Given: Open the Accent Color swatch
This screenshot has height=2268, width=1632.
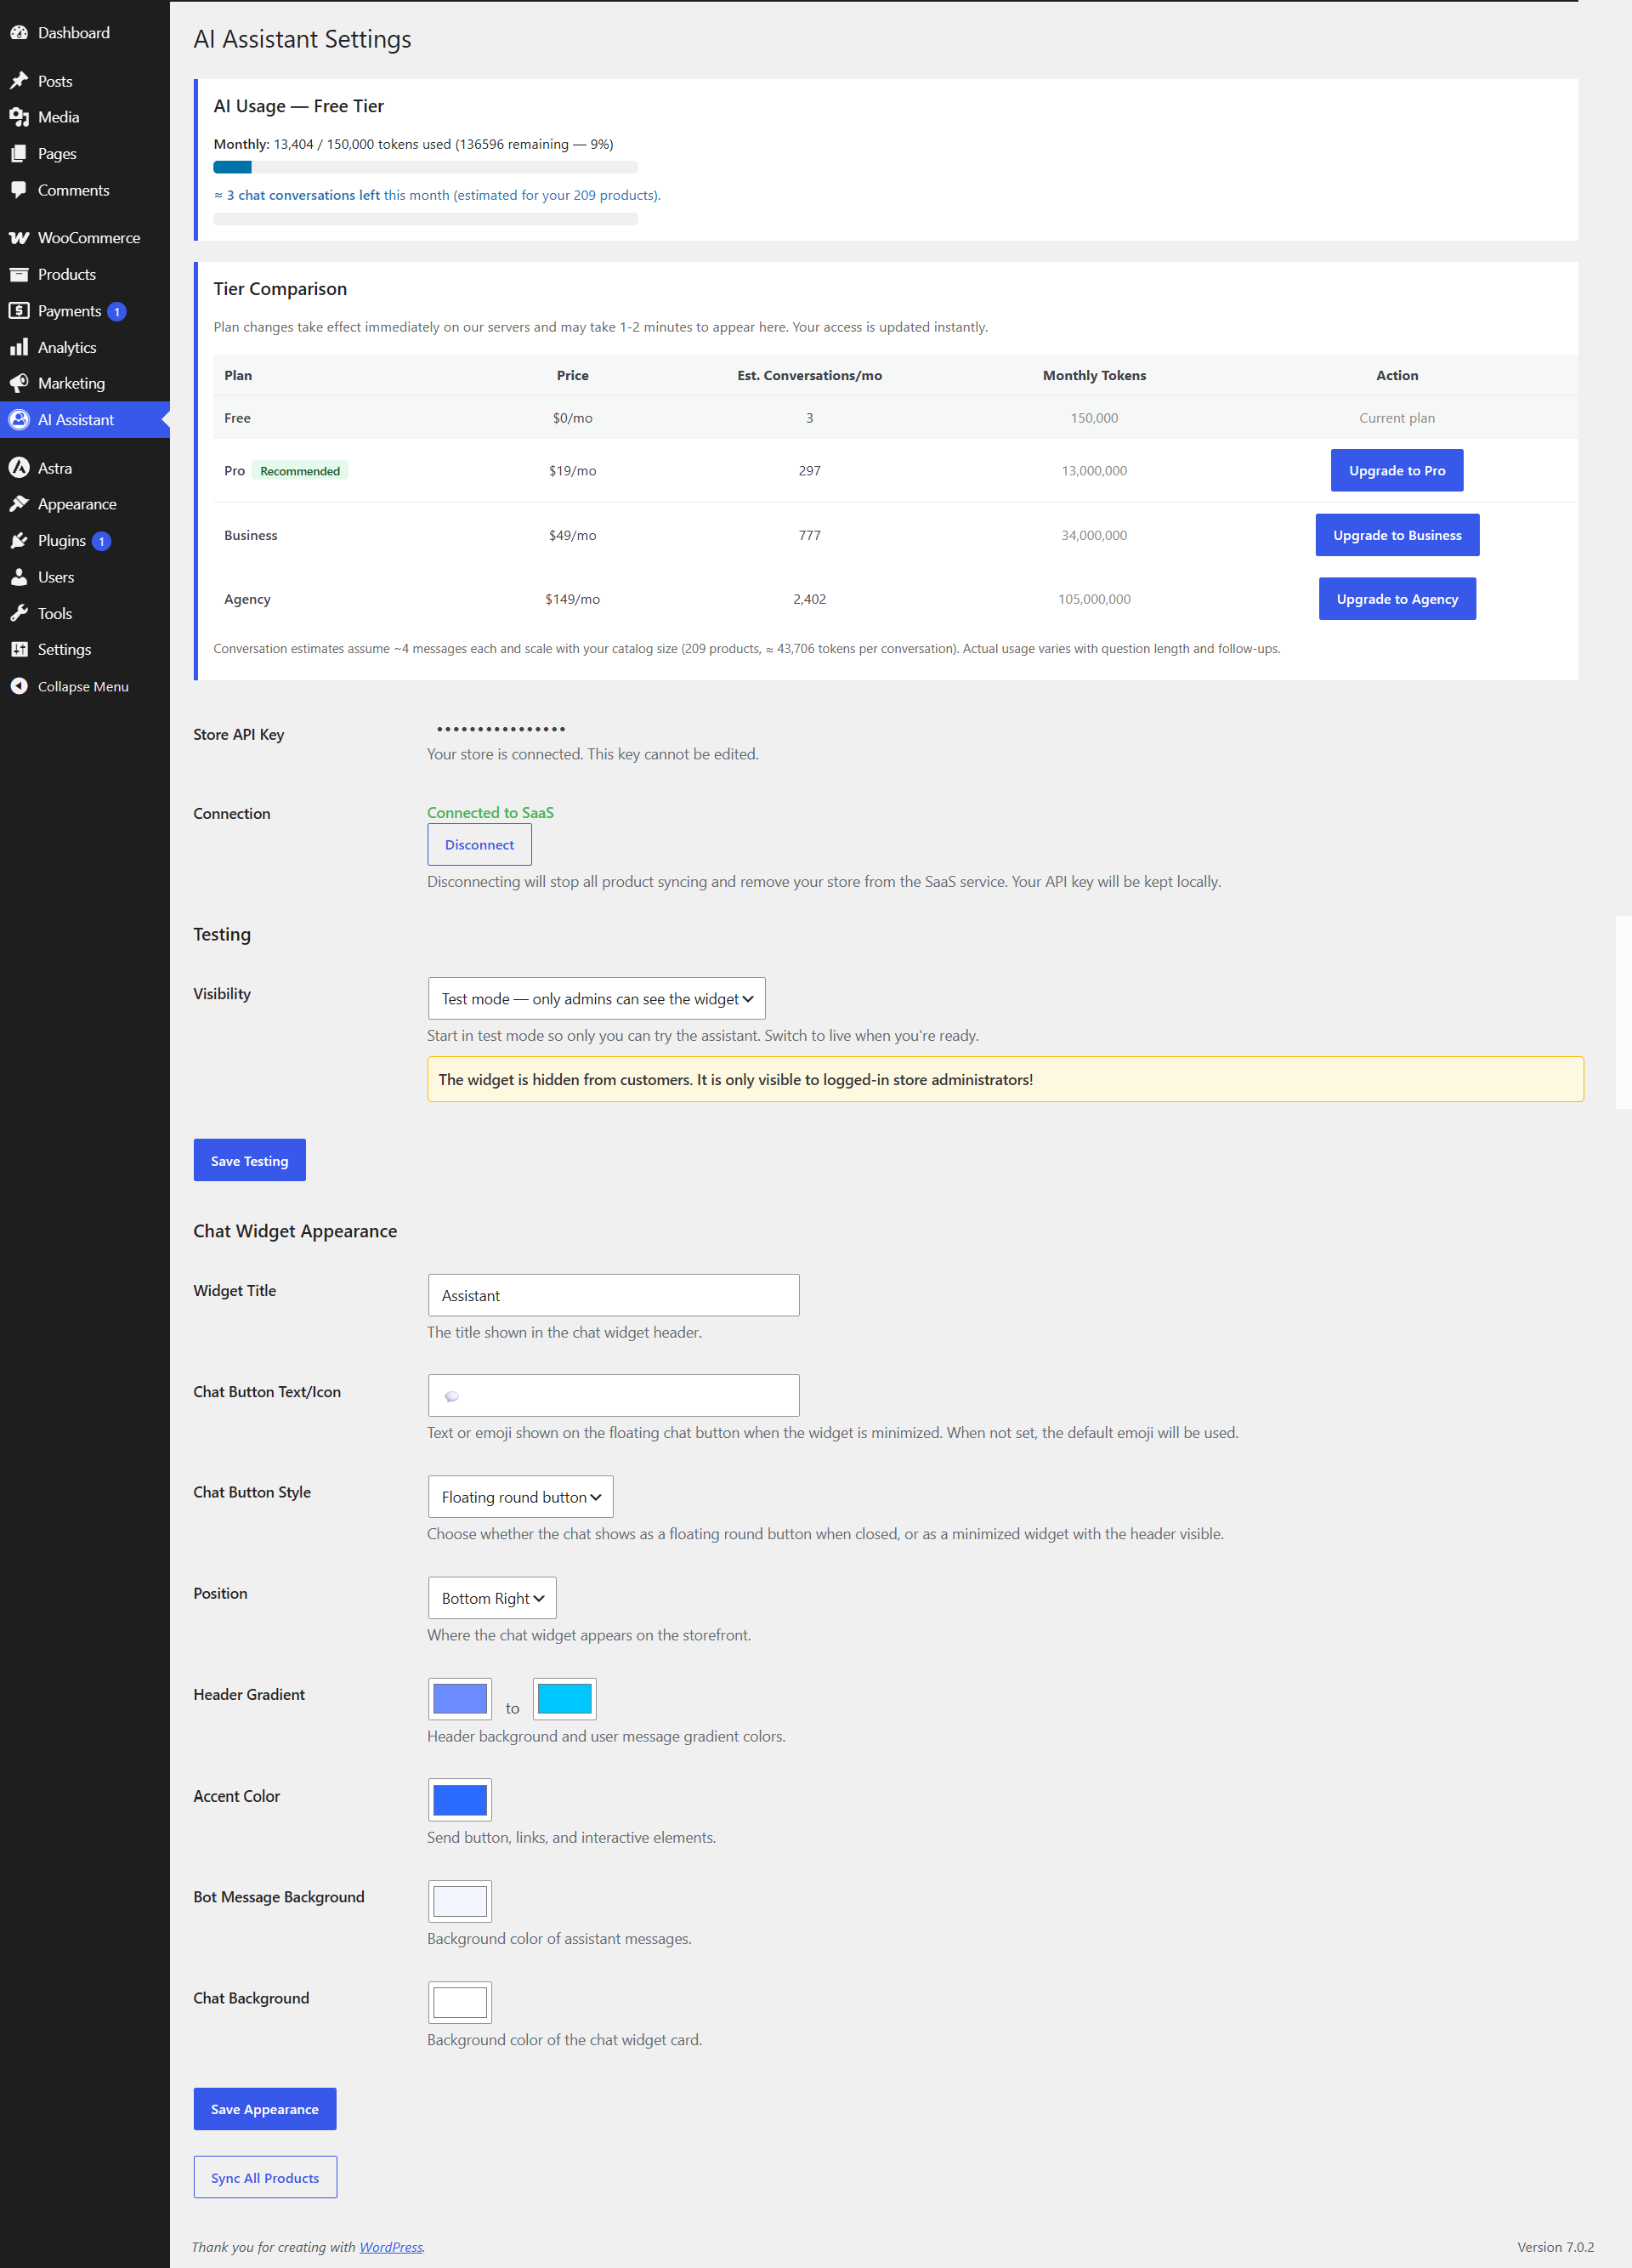Looking at the screenshot, I should [460, 1800].
